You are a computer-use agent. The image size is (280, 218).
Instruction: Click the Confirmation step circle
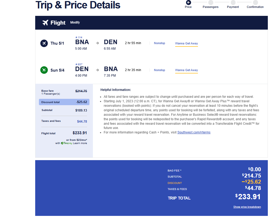tap(255, 2)
